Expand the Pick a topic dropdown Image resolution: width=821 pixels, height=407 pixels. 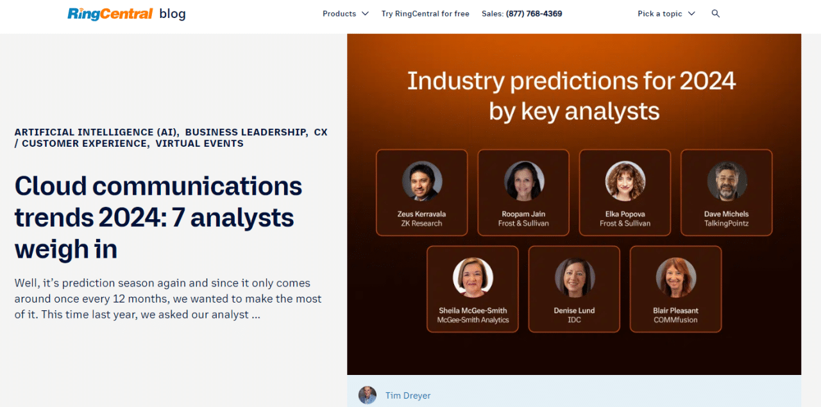coord(666,13)
